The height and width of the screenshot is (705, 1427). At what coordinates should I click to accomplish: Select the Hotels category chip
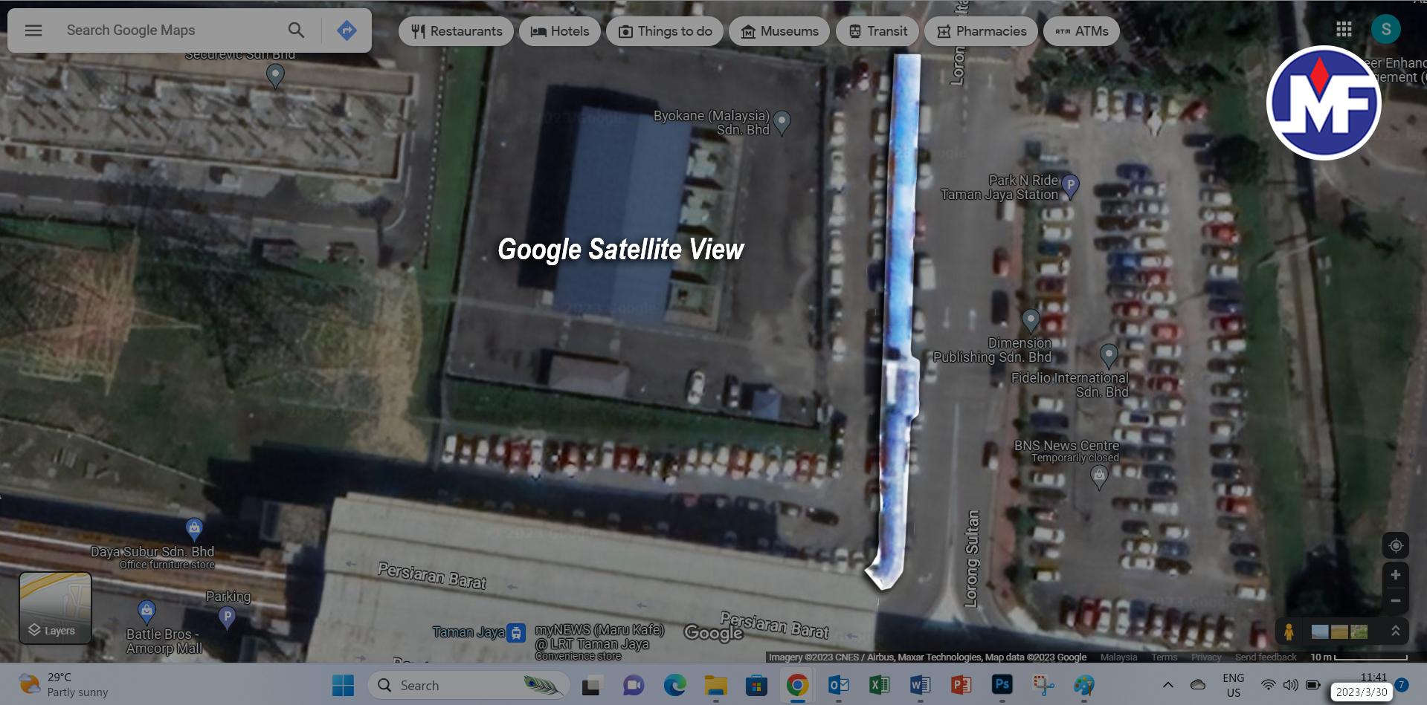[x=560, y=31]
